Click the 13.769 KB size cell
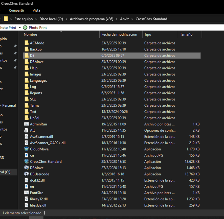The height and width of the screenshot is (219, 224). [x=192, y=174]
